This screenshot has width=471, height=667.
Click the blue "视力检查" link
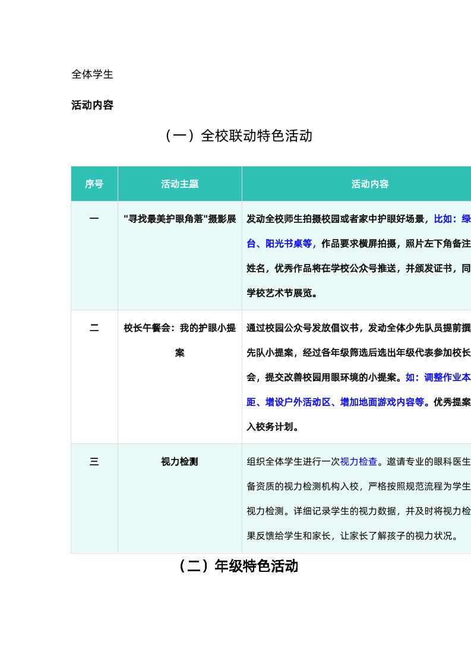(x=358, y=461)
